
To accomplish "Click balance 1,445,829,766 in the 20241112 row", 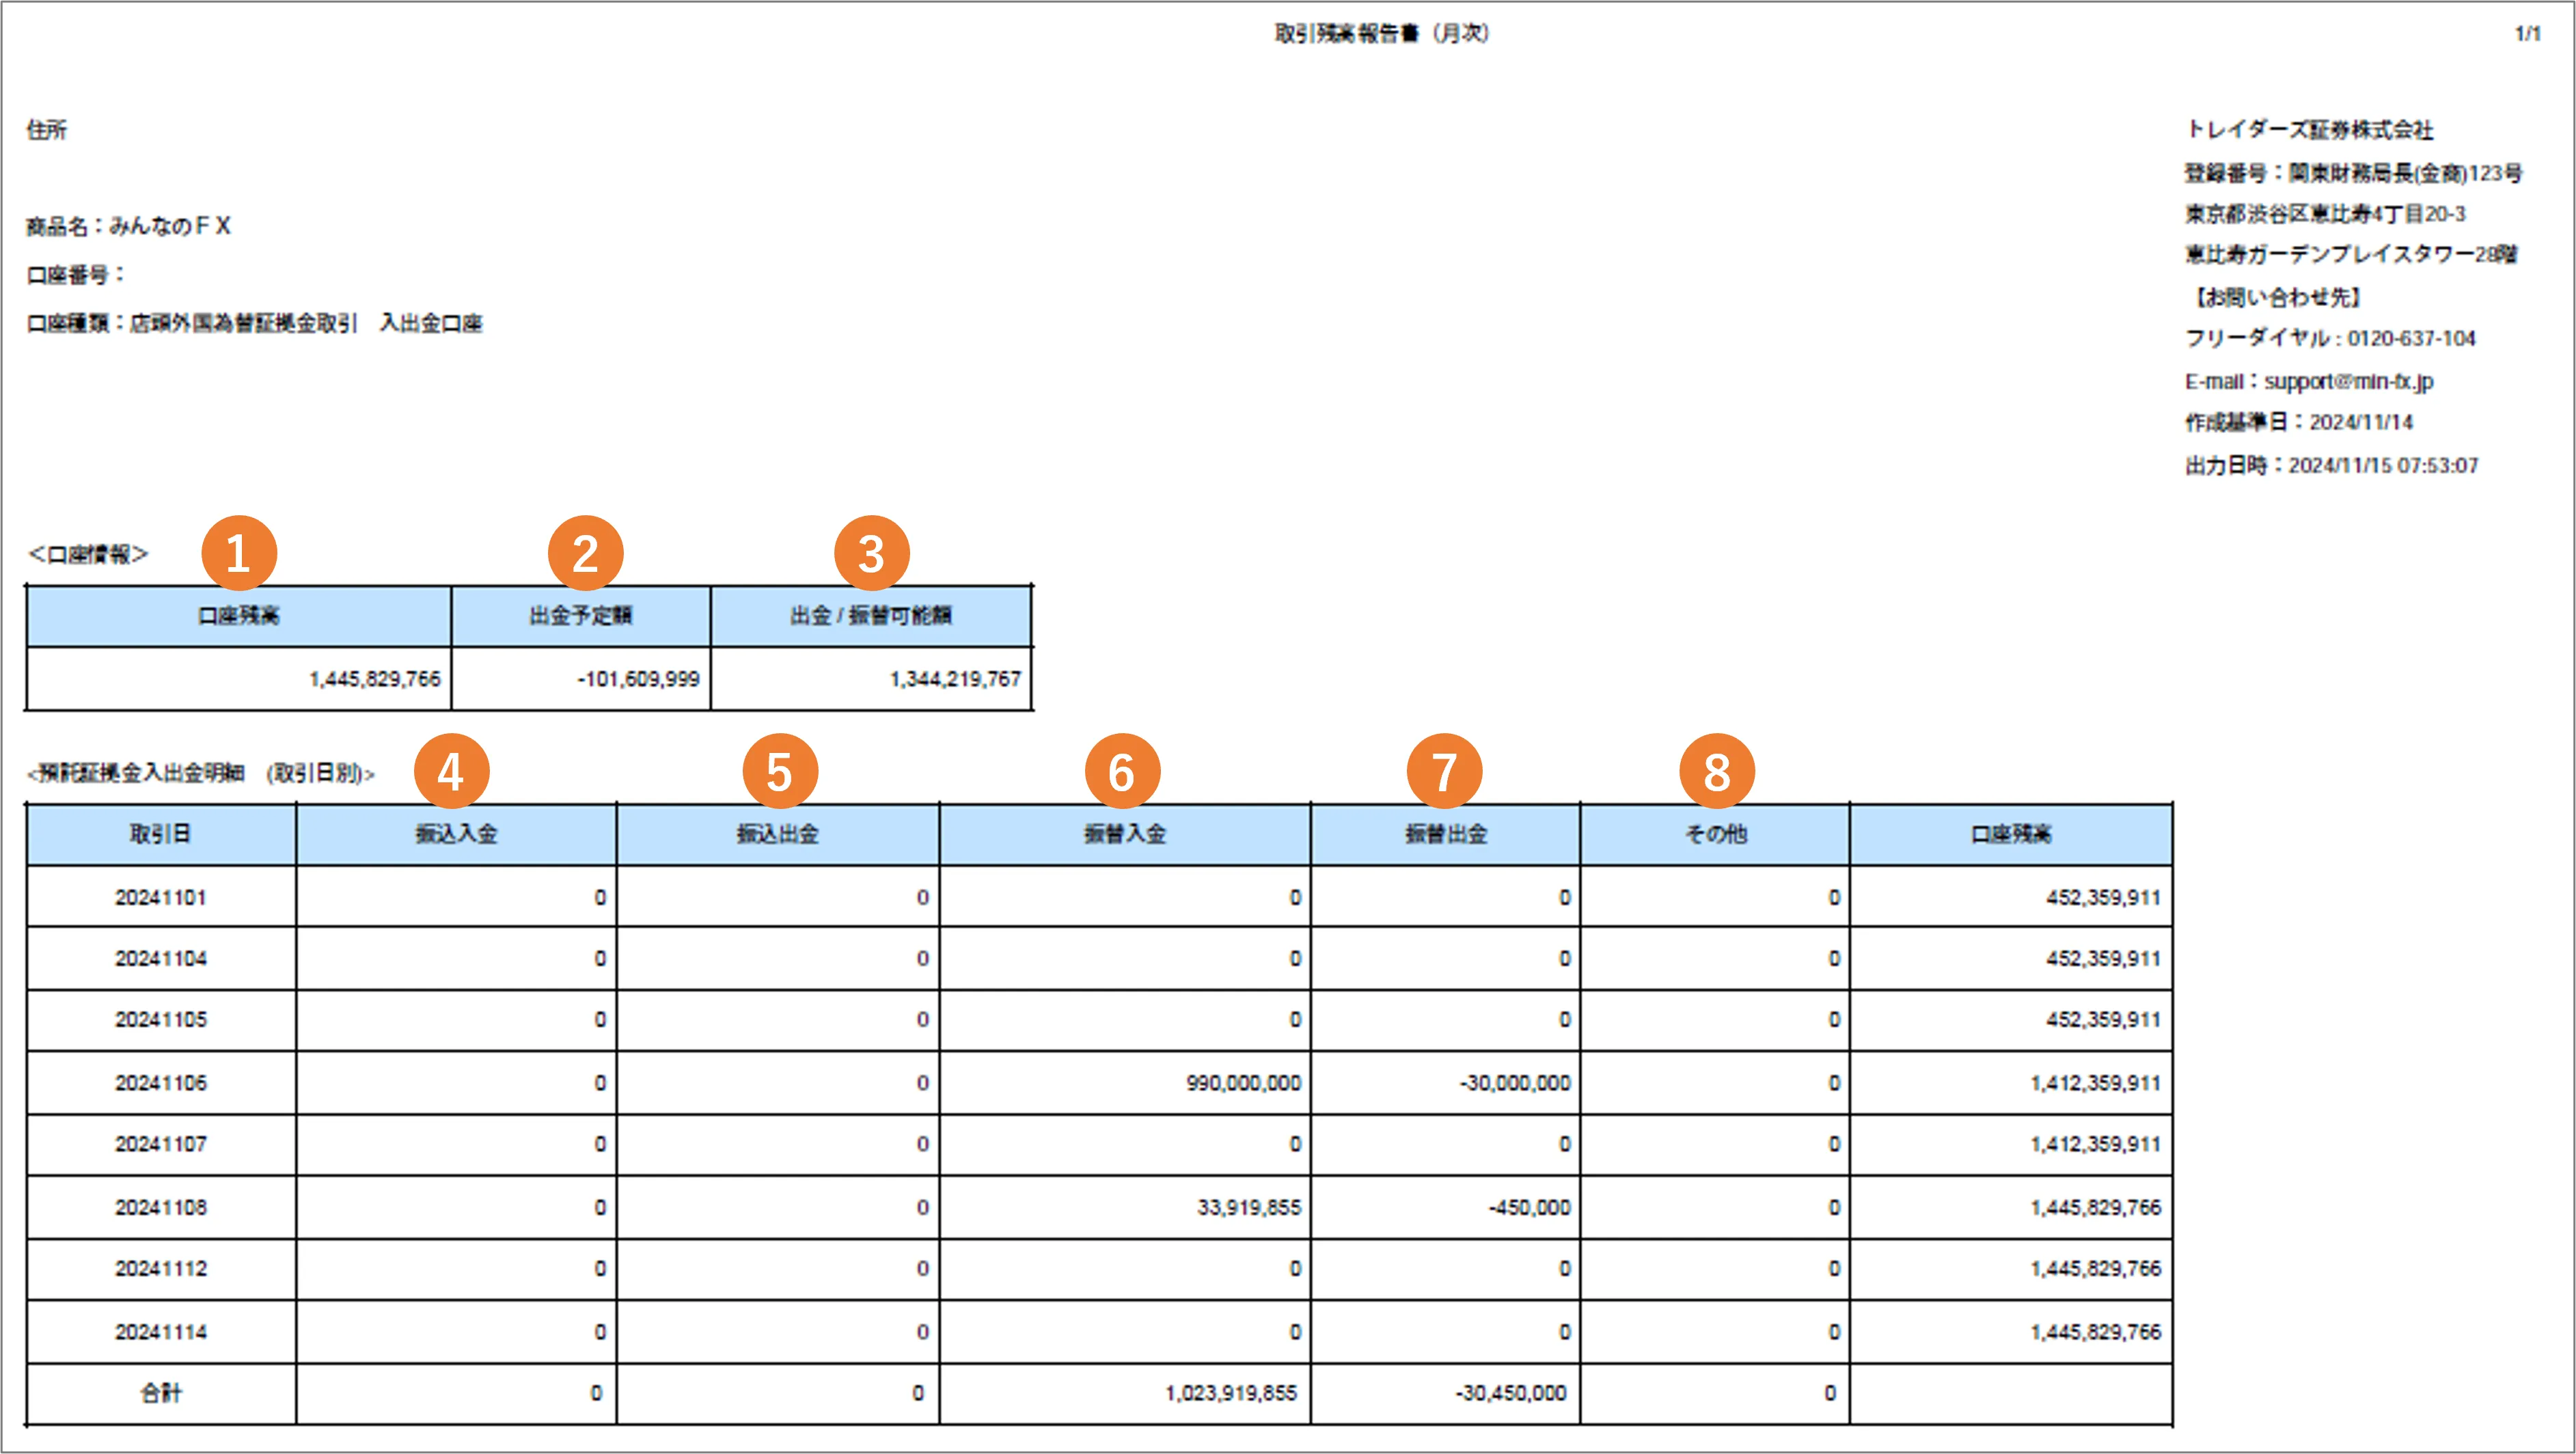I will point(2095,1269).
